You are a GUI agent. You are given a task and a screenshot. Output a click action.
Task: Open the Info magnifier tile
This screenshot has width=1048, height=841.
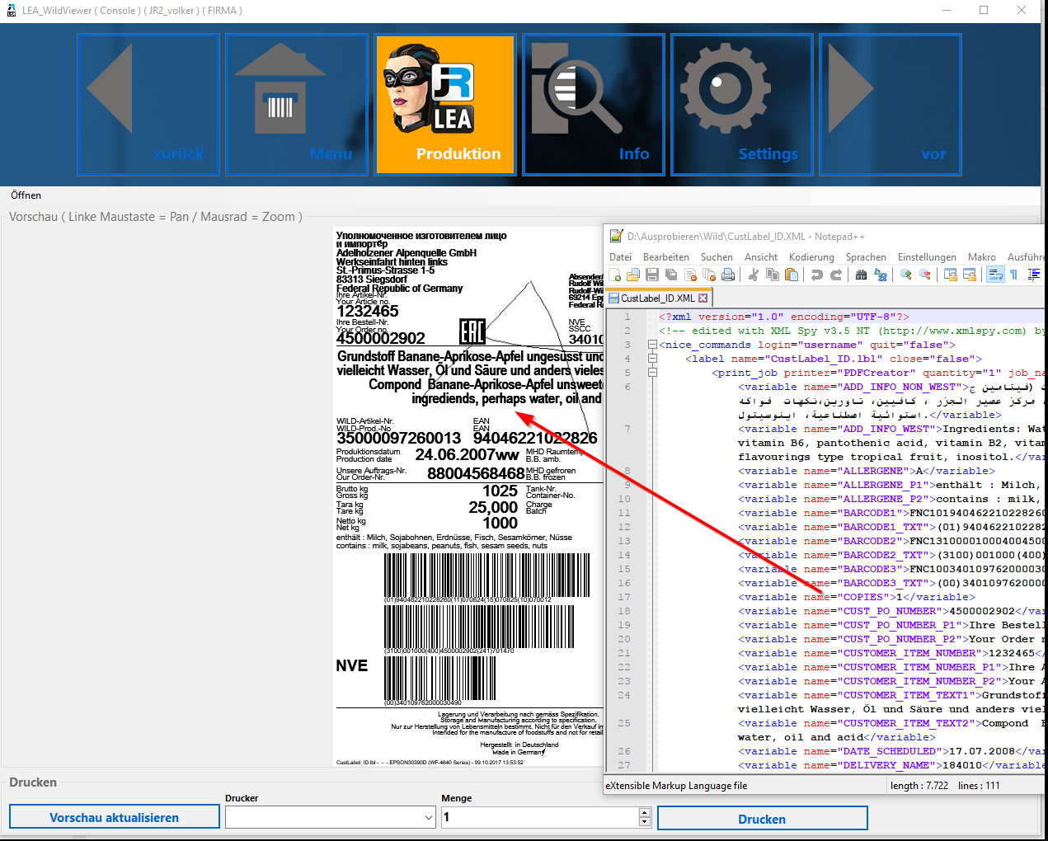pos(594,105)
